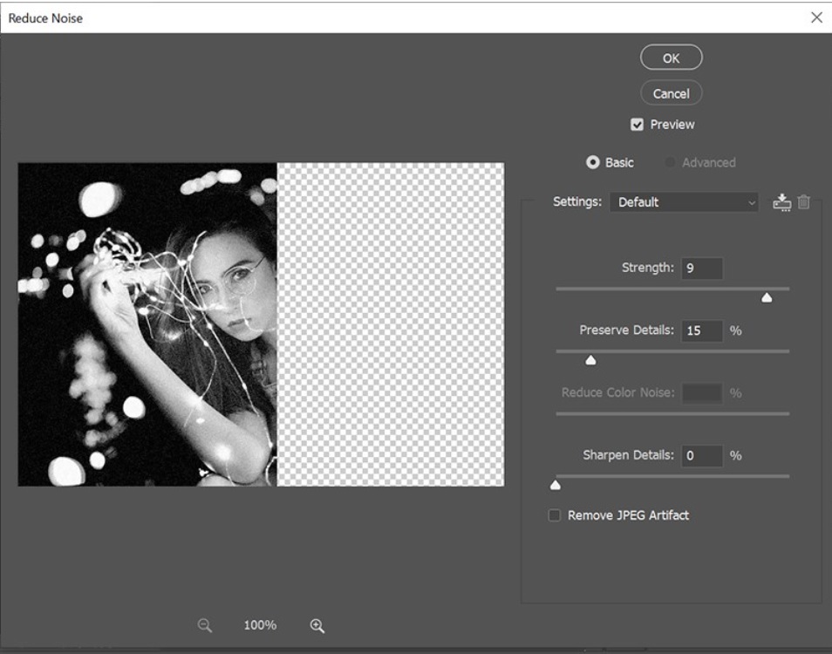Click the Sharpen Details slider handle
Viewport: 832px width, 654px height.
(556, 486)
